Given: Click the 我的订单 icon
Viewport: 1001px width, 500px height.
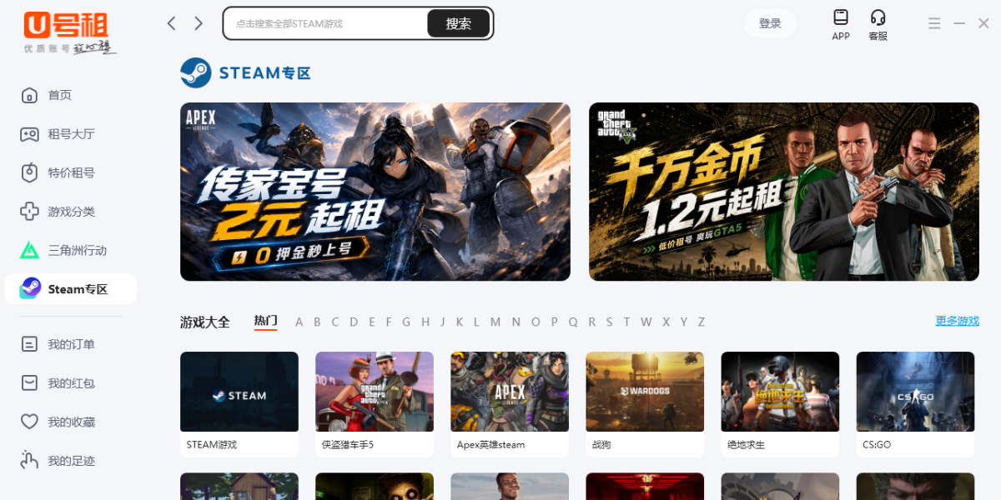Looking at the screenshot, I should click(x=29, y=344).
